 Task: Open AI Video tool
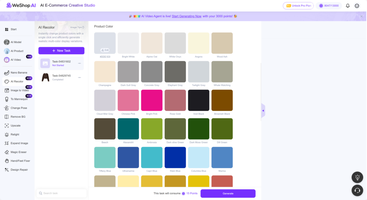coord(13,60)
